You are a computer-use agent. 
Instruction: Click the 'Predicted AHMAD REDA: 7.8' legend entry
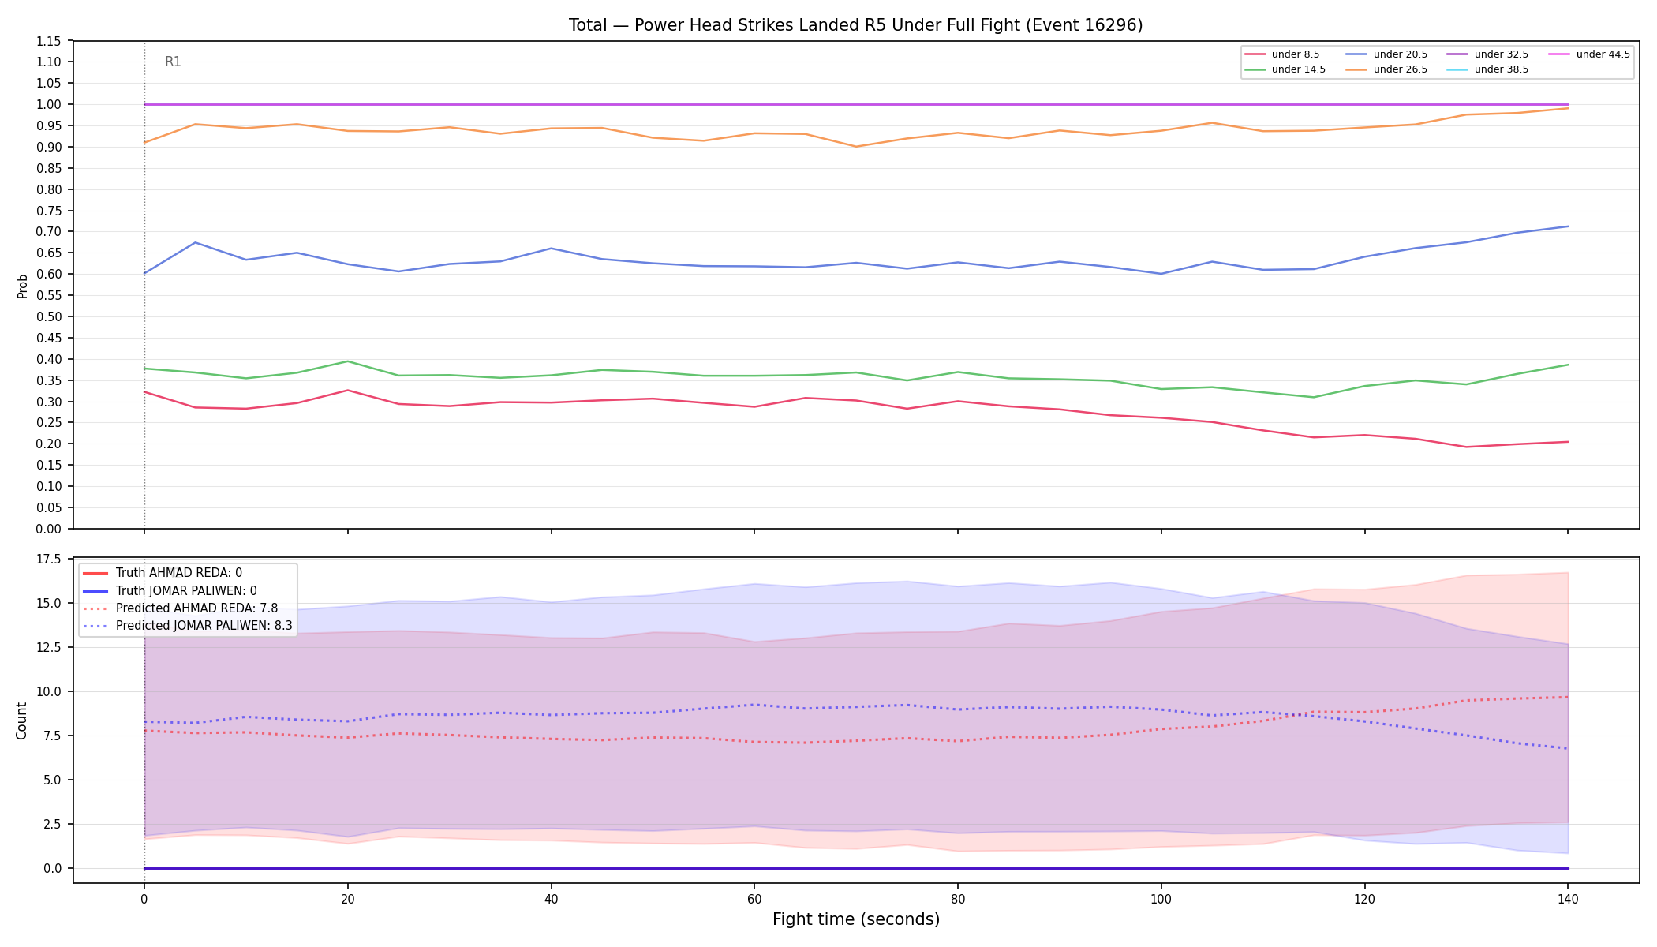181,608
